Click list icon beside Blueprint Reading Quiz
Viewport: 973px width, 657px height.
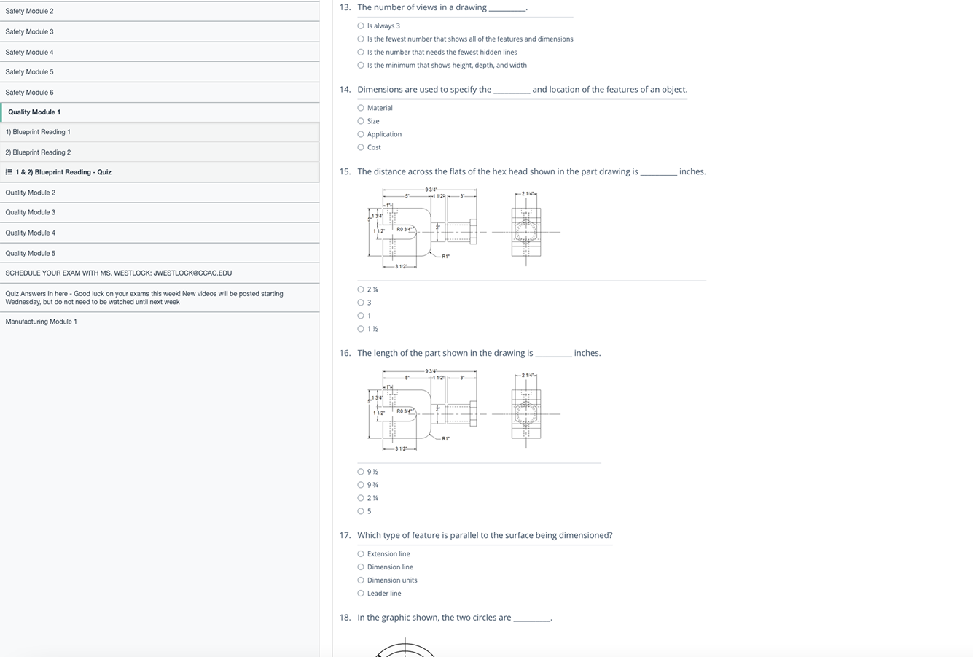9,172
